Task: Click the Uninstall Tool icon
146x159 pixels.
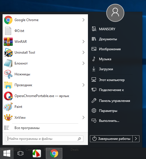Action: click(8, 53)
